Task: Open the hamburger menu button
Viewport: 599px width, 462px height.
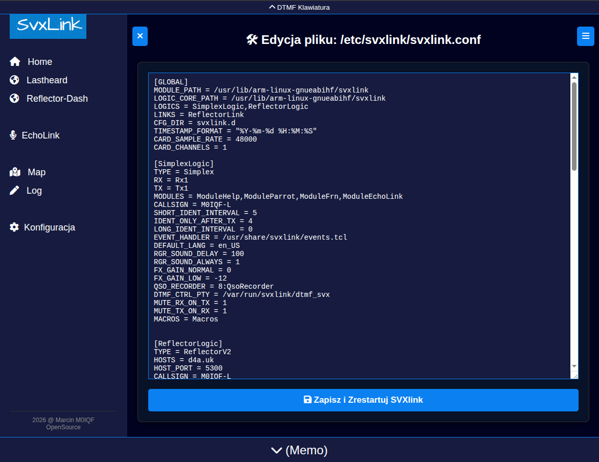Action: point(585,36)
